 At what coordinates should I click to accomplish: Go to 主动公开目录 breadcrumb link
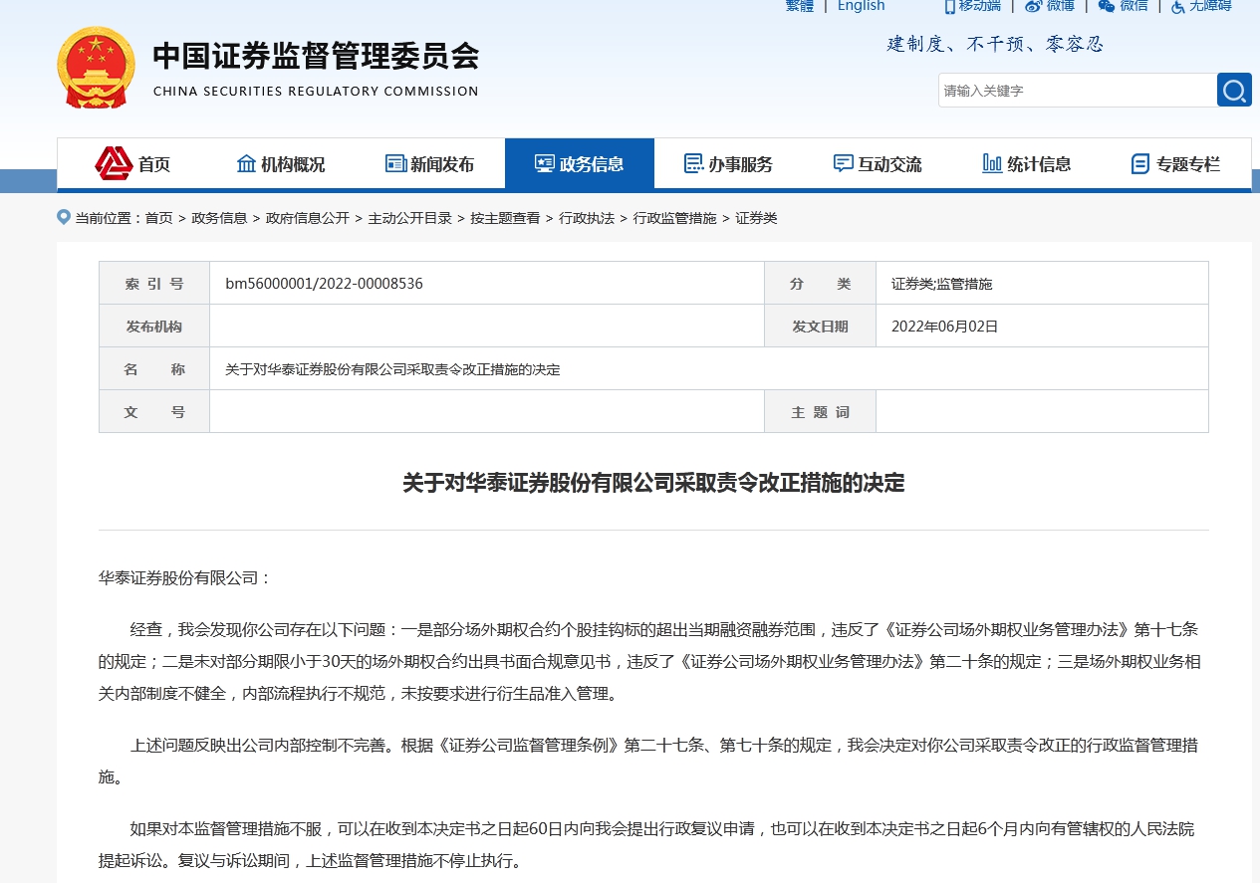410,218
